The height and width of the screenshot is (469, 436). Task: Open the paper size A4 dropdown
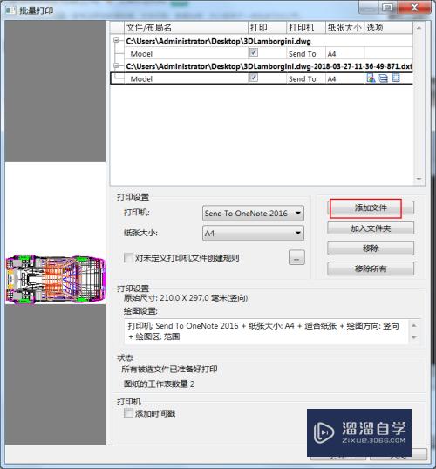click(253, 234)
